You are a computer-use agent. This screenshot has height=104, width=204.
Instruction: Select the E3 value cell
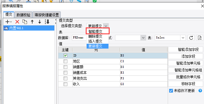[x=144, y=73]
